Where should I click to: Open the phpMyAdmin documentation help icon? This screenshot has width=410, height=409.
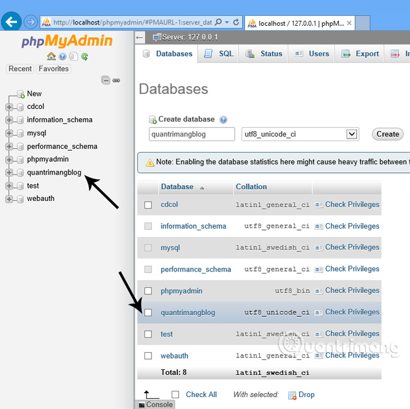pos(62,56)
